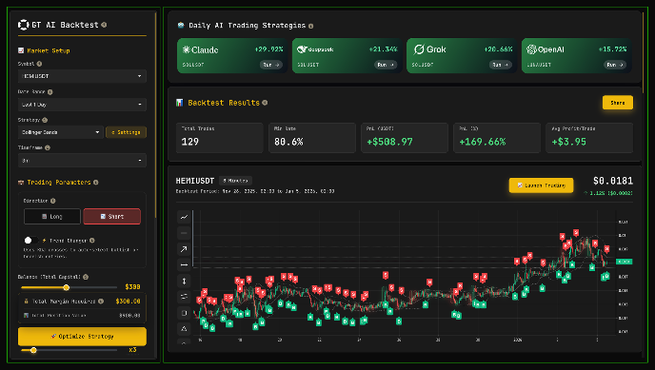655x370 pixels.
Task: Click the Avg Profit/Trade +$3.95 card
Action: click(x=589, y=138)
